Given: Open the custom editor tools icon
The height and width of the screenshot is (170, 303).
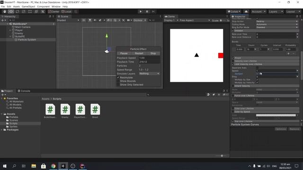Looking at the screenshot, I should [x=43, y=11].
